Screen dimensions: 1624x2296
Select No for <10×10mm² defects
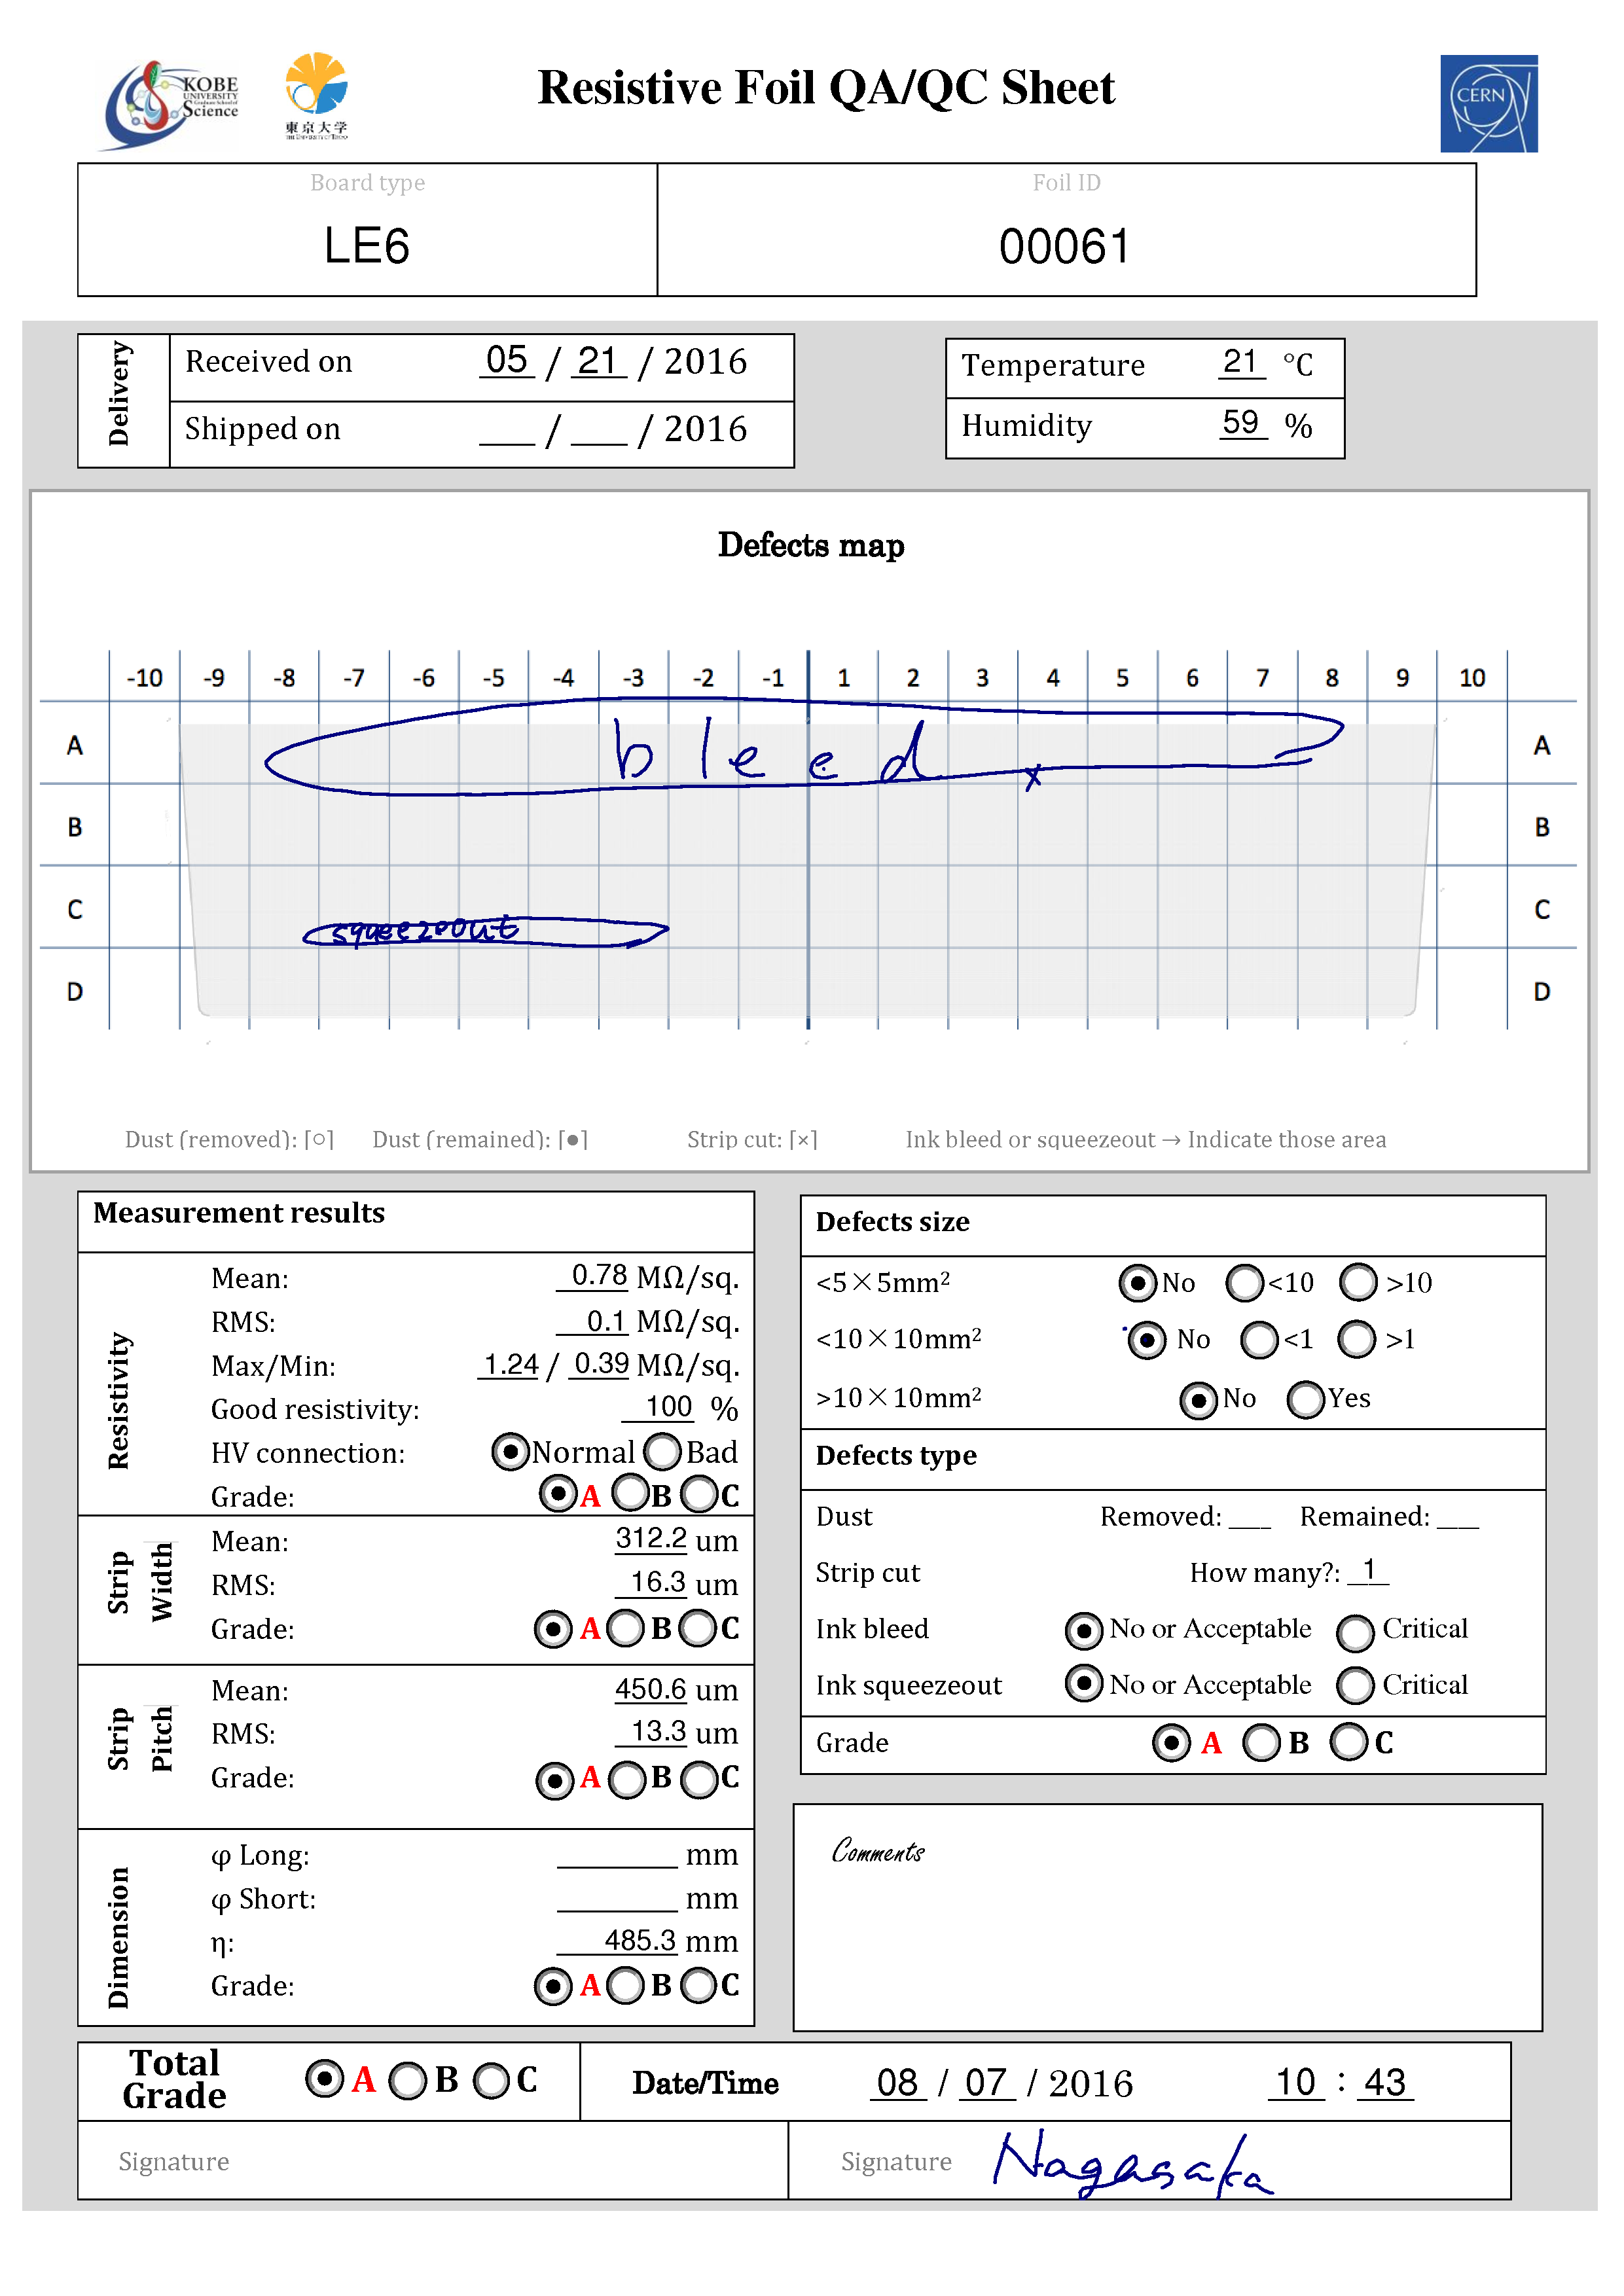coord(1147,1340)
